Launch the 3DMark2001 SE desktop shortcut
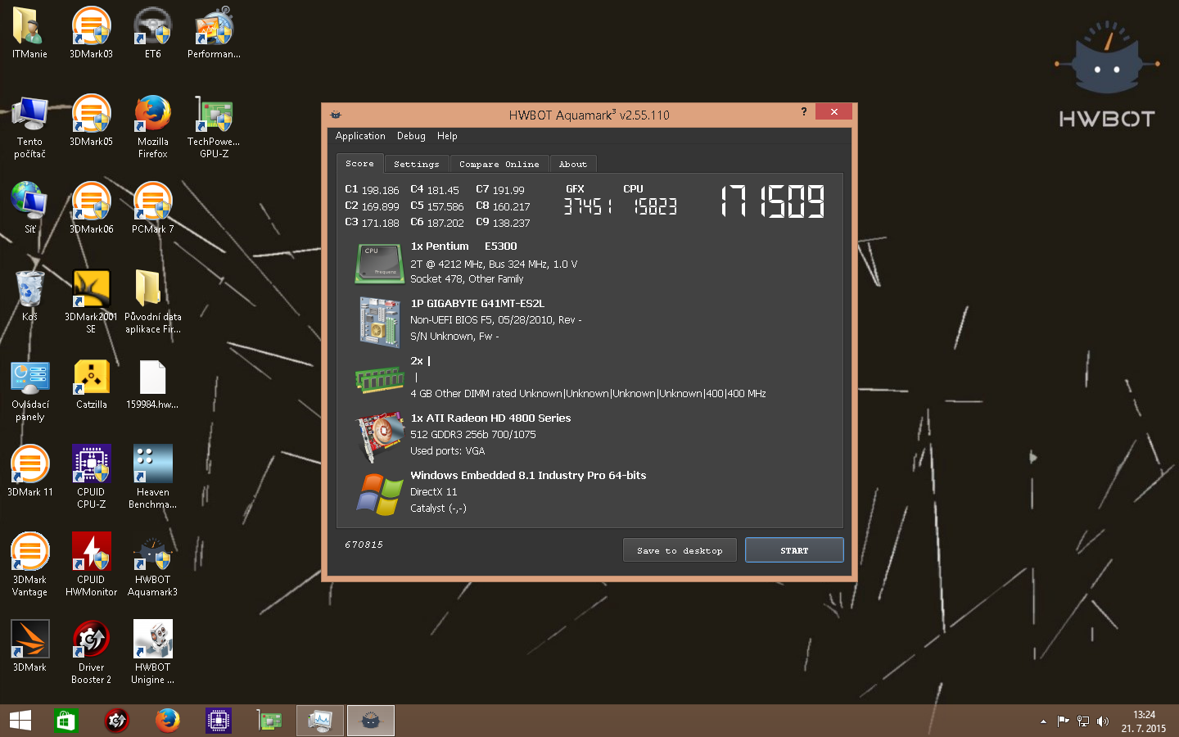 pos(91,301)
